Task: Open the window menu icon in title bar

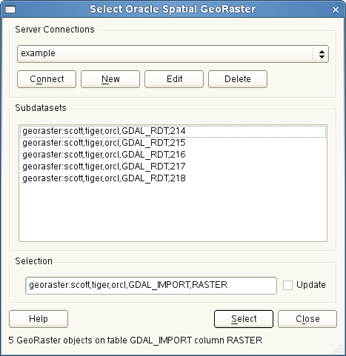Action: pos(10,10)
